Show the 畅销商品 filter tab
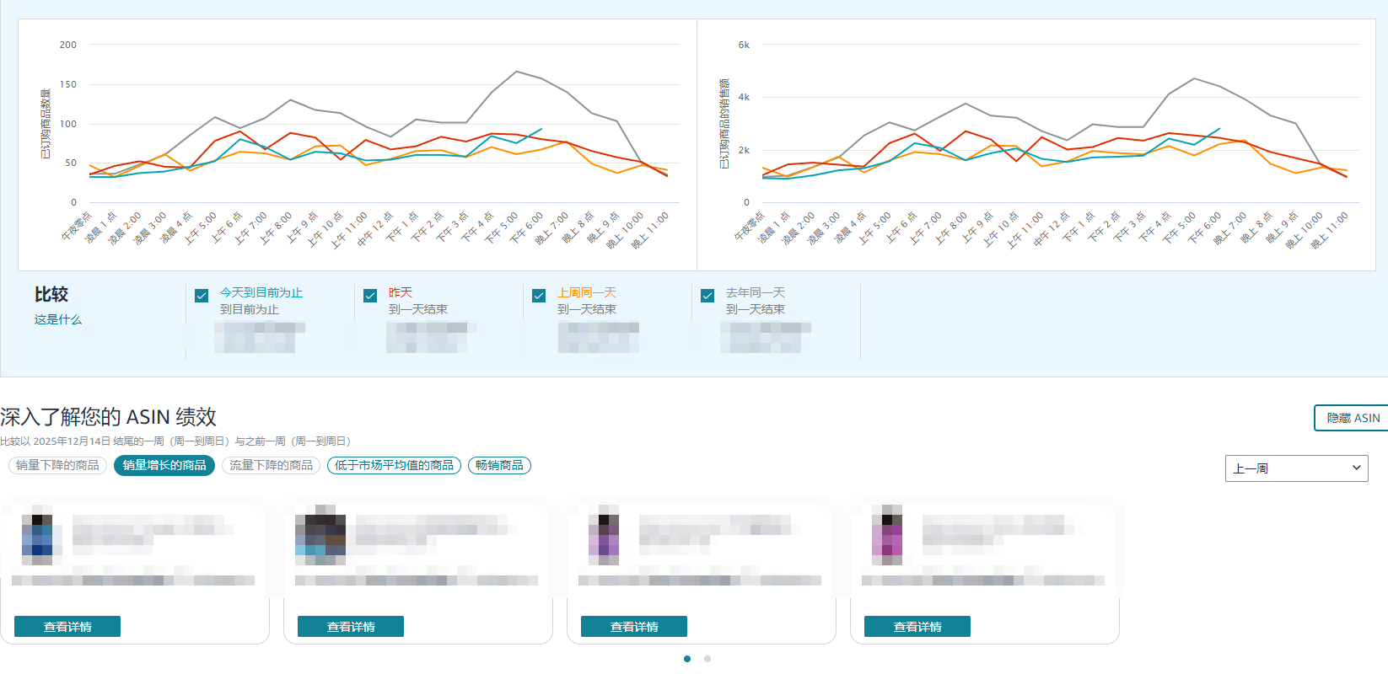Viewport: 1388px width, 674px height. (499, 465)
